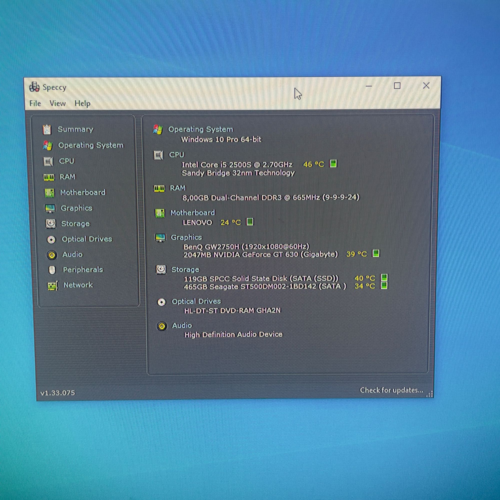Screen dimensions: 500x500
Task: Click the Peripherals mouse icon in sidebar
Action: coord(52,270)
